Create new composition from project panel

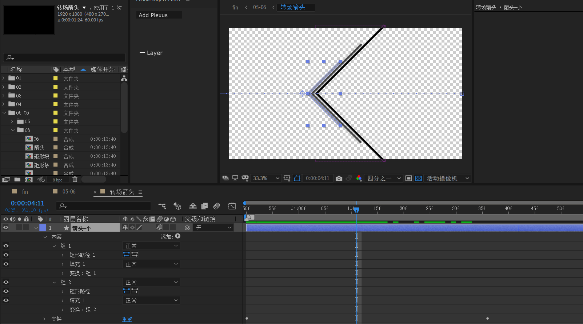pos(28,179)
